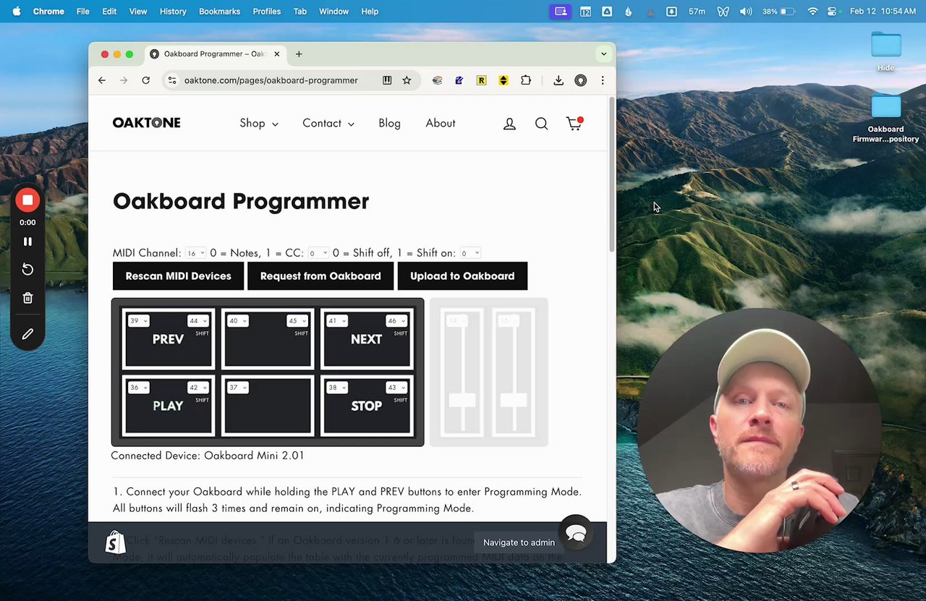Screen dimensions: 926x601
Task: Open NEXT pad shift dropdown showing 46
Action: [x=397, y=321]
